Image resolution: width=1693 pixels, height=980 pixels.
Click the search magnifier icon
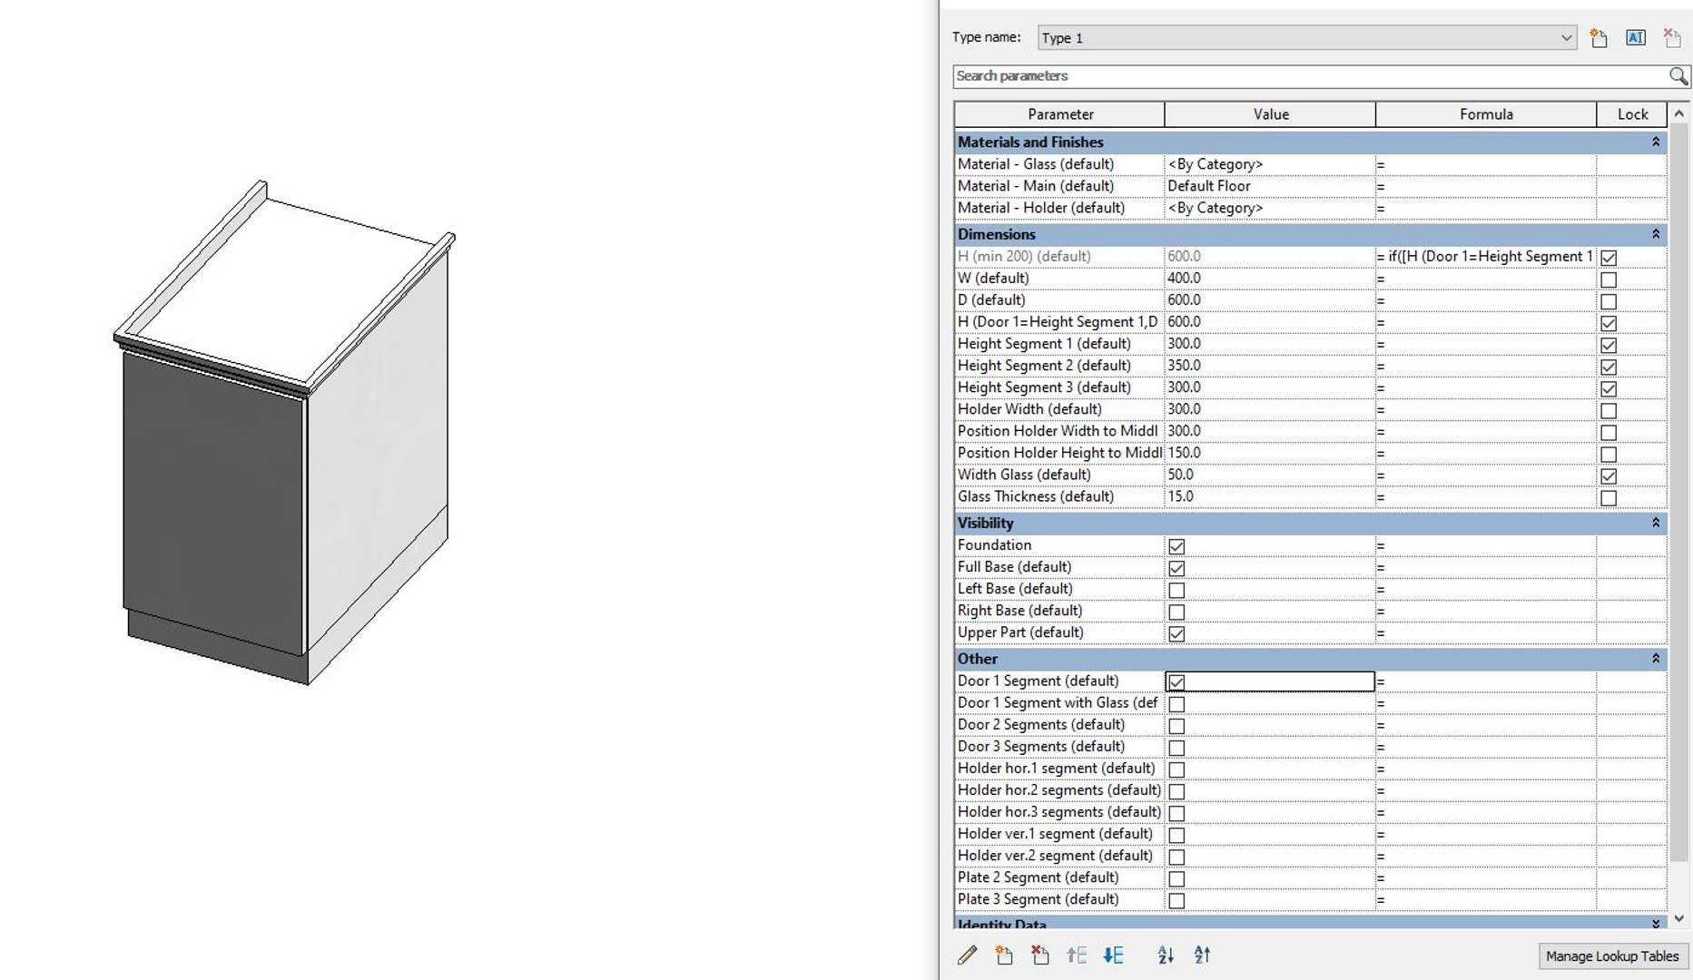[x=1678, y=76]
